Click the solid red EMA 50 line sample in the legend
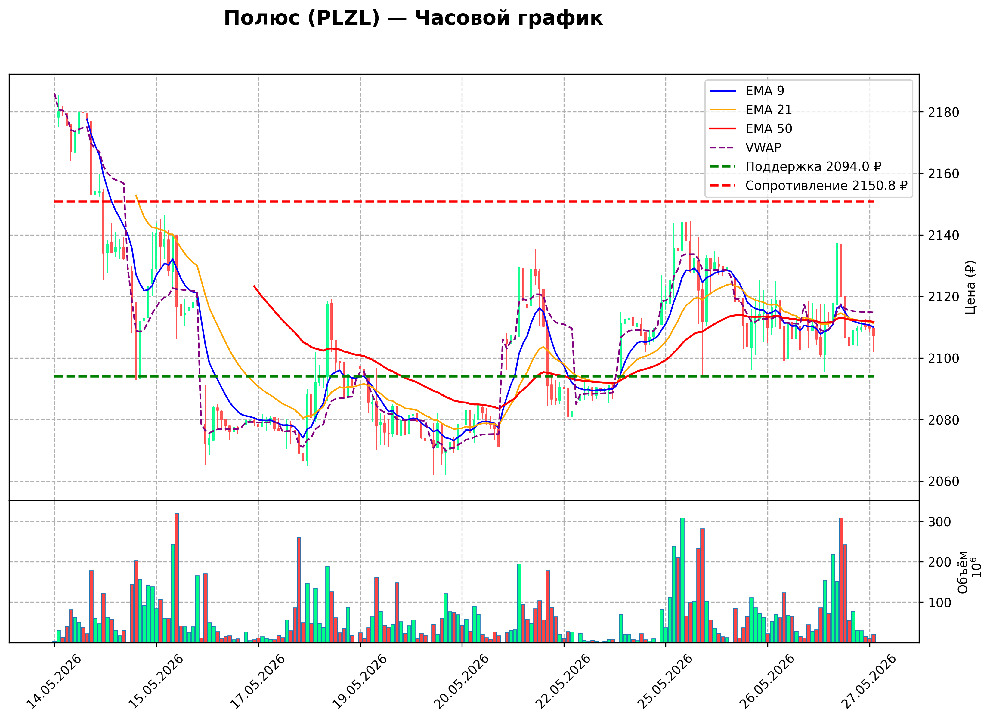The width and height of the screenshot is (993, 720). click(x=723, y=129)
